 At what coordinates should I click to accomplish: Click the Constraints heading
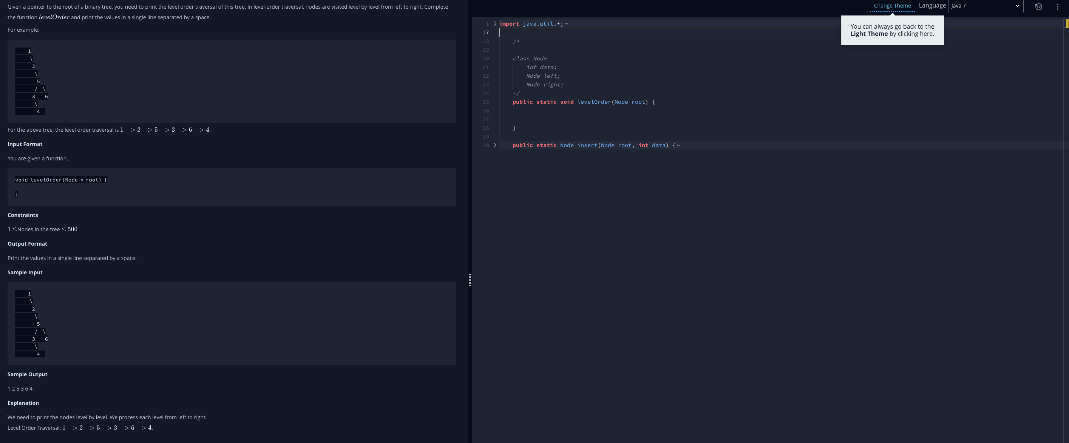[23, 215]
